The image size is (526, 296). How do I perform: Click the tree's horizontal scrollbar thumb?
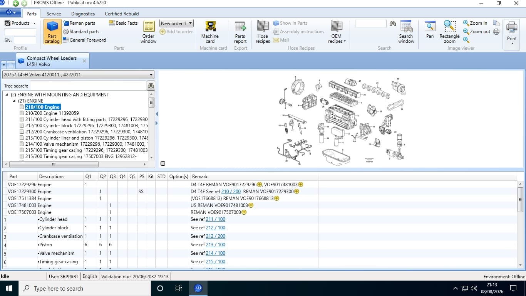pos(54,164)
